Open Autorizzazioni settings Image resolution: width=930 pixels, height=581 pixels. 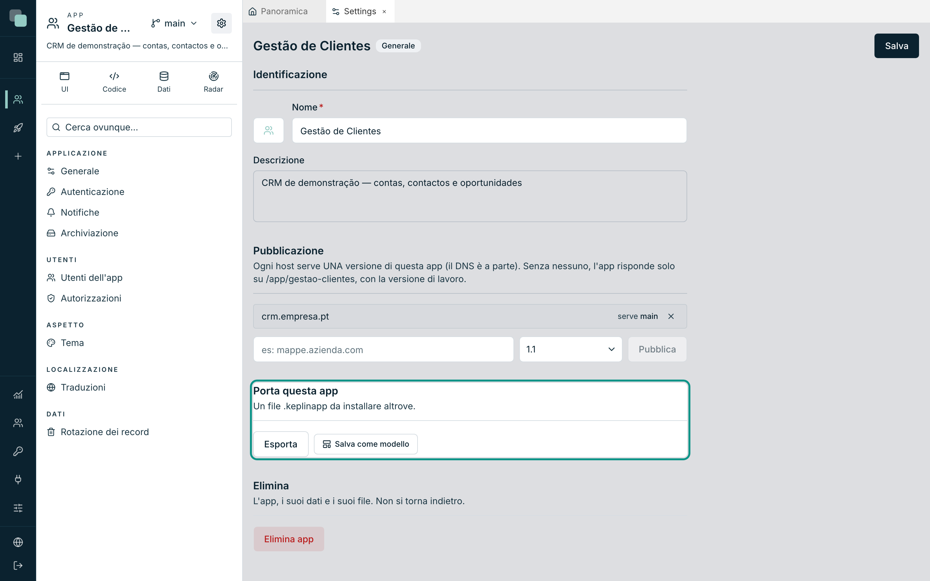click(84, 299)
